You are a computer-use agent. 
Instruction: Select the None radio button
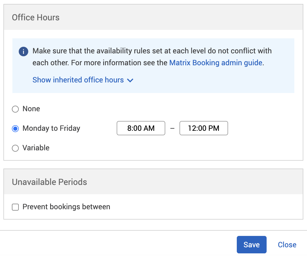[x=16, y=109]
